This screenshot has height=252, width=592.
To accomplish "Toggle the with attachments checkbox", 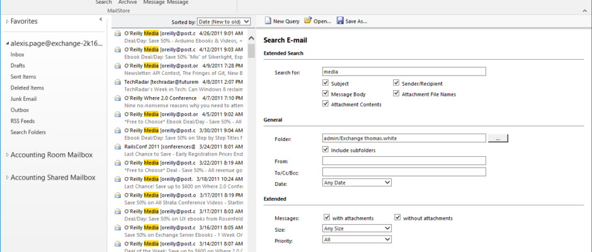I will (x=327, y=217).
